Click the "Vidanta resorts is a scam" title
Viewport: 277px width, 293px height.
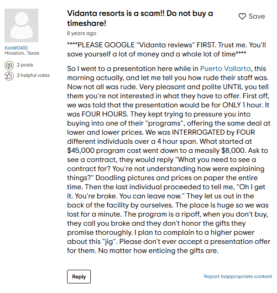click(x=140, y=18)
